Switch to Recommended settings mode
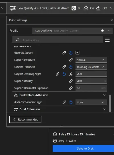Image resolution: width=114 pixels, height=155 pixels. [25, 119]
